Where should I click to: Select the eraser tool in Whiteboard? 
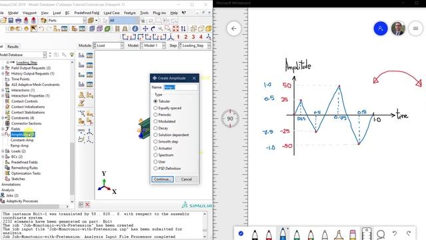click(x=352, y=234)
